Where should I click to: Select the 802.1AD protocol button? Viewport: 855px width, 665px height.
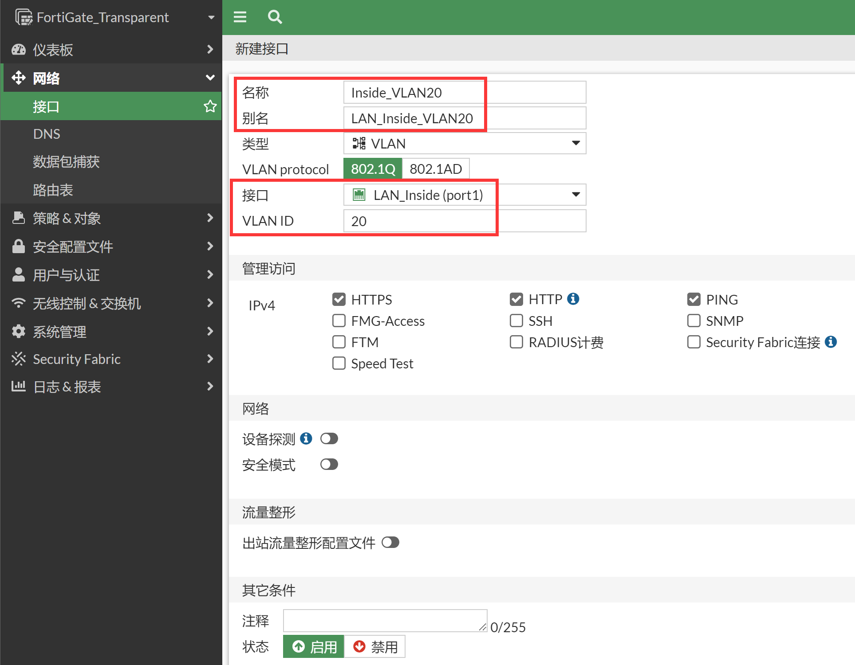point(435,169)
